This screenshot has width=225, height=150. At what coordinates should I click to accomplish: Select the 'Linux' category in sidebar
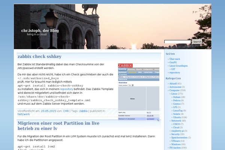tap(174, 94)
